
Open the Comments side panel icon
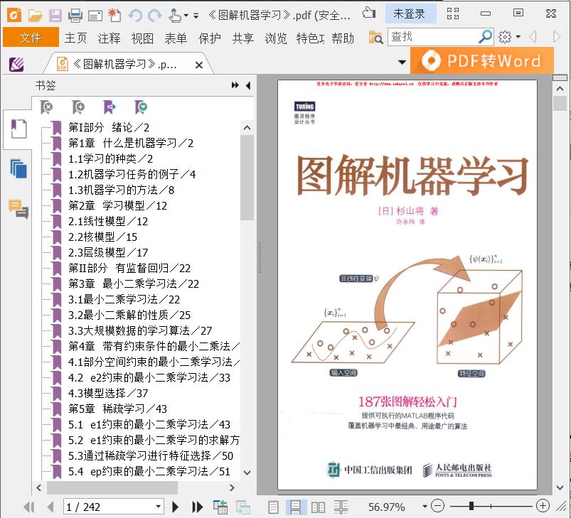tap(18, 209)
